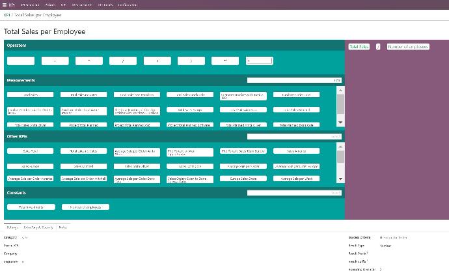Screen dimensions: 449x279
Task: Add Sales Mitchell KPI
Action: (83, 166)
